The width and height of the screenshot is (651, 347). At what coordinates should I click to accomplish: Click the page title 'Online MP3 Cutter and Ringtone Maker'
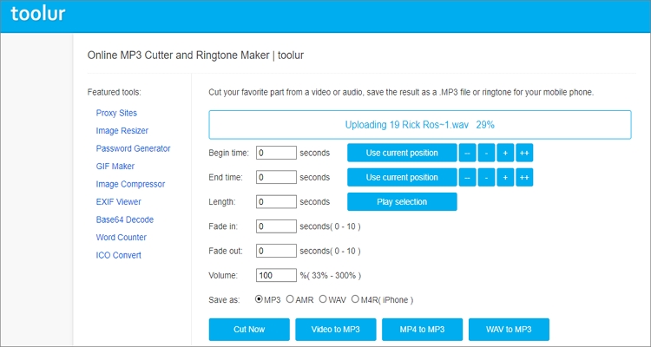[x=178, y=56]
